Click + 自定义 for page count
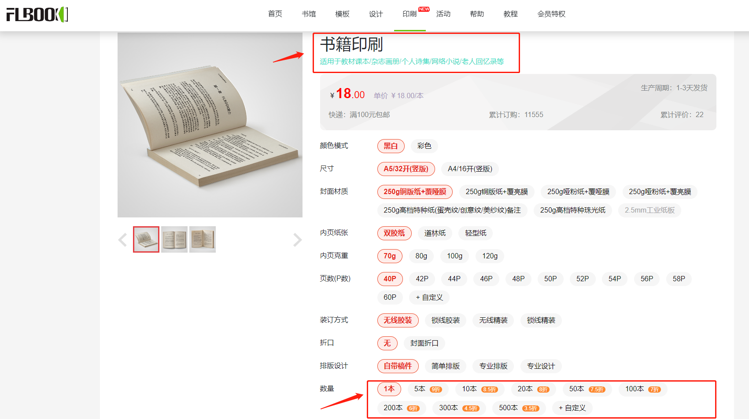The height and width of the screenshot is (419, 749). click(x=429, y=298)
